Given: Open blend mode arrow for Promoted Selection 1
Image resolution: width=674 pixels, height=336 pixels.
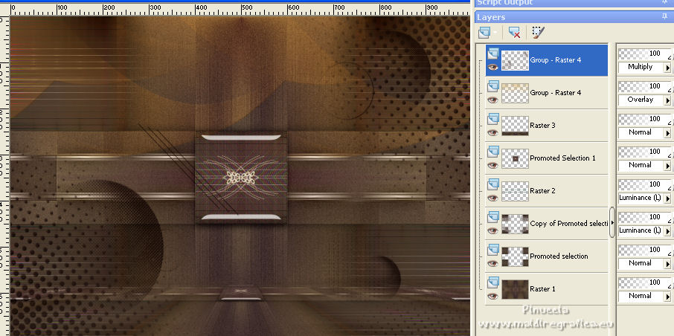Looking at the screenshot, I should click(x=668, y=166).
